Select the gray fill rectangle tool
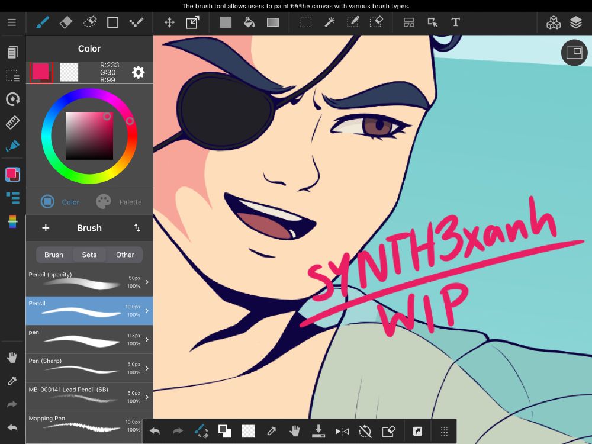Viewport: 592px width, 444px height. 226,22
